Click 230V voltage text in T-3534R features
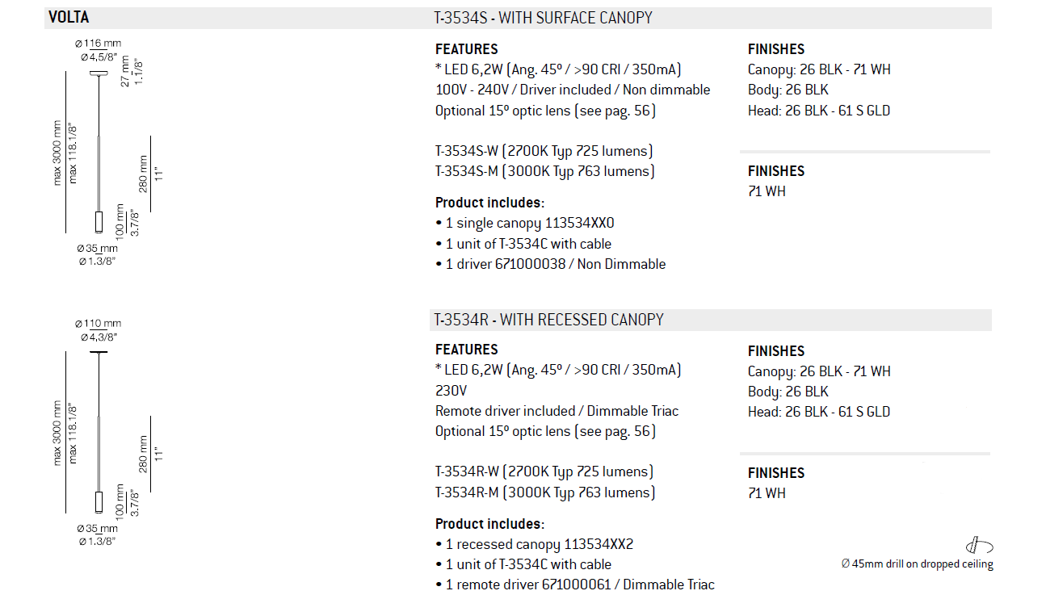 tap(451, 391)
